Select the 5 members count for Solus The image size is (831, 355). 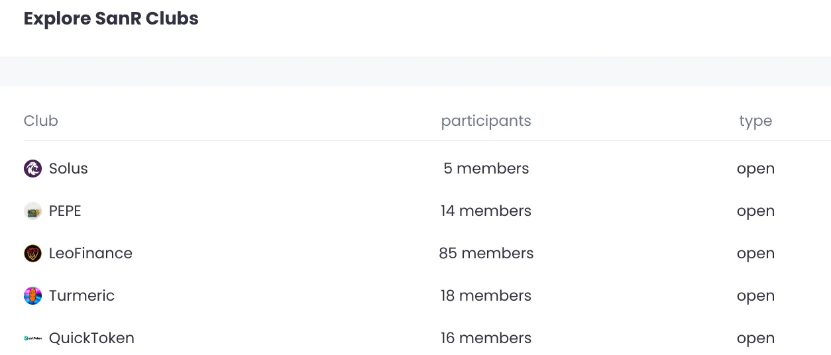pos(486,168)
